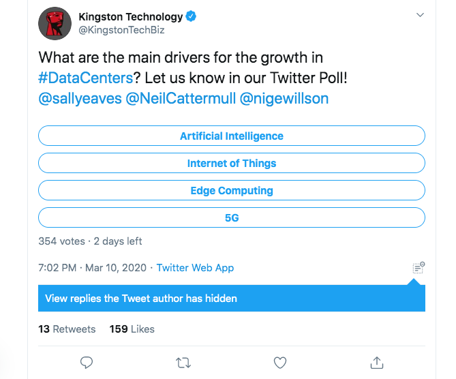Viewport: 456px width, 379px height.
Task: Open the share tweet icon
Action: coord(376,362)
